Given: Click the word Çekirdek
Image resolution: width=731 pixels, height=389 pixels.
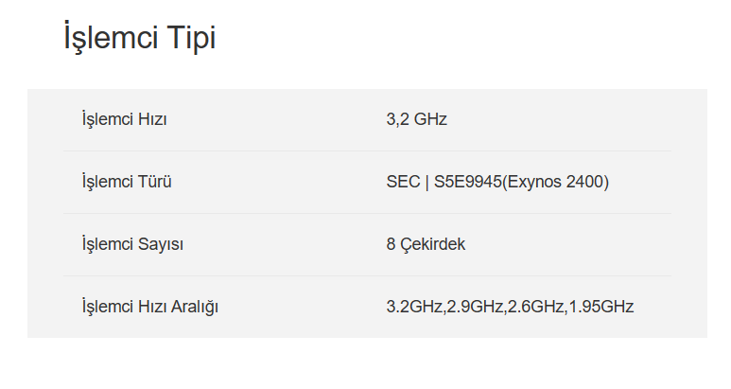Looking at the screenshot, I should point(432,244).
